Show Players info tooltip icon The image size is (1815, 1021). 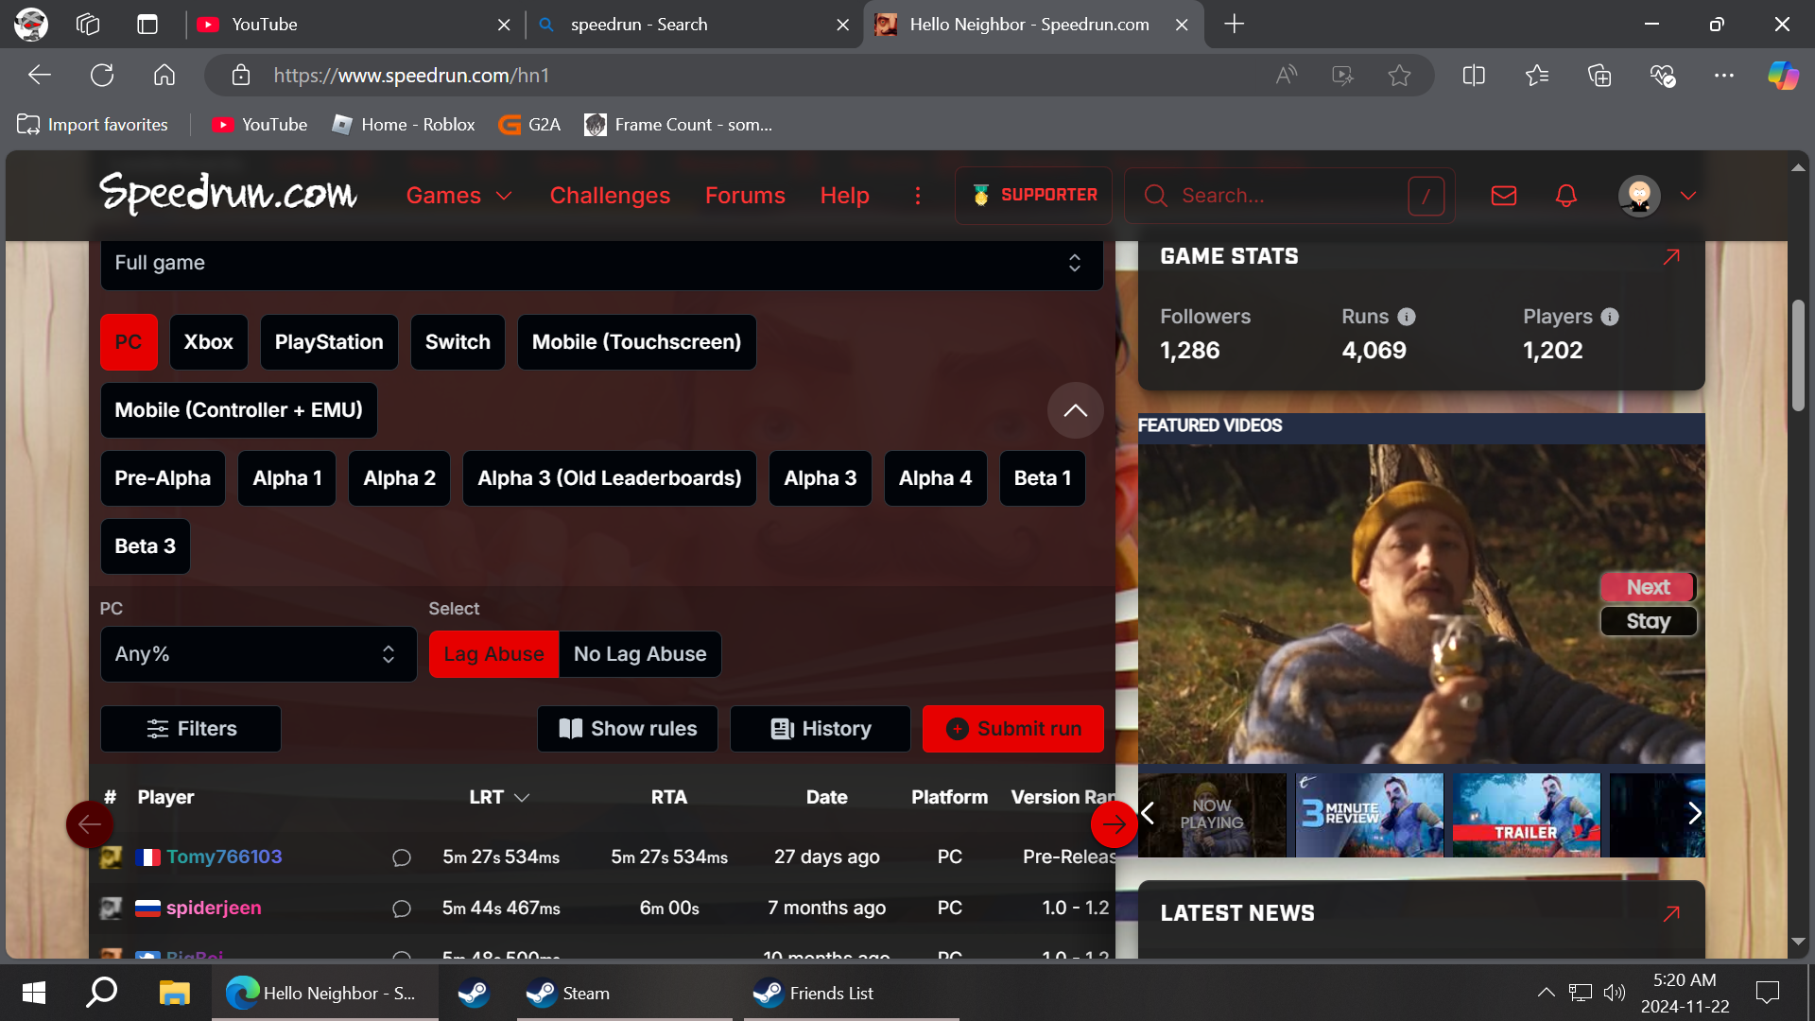(1610, 317)
